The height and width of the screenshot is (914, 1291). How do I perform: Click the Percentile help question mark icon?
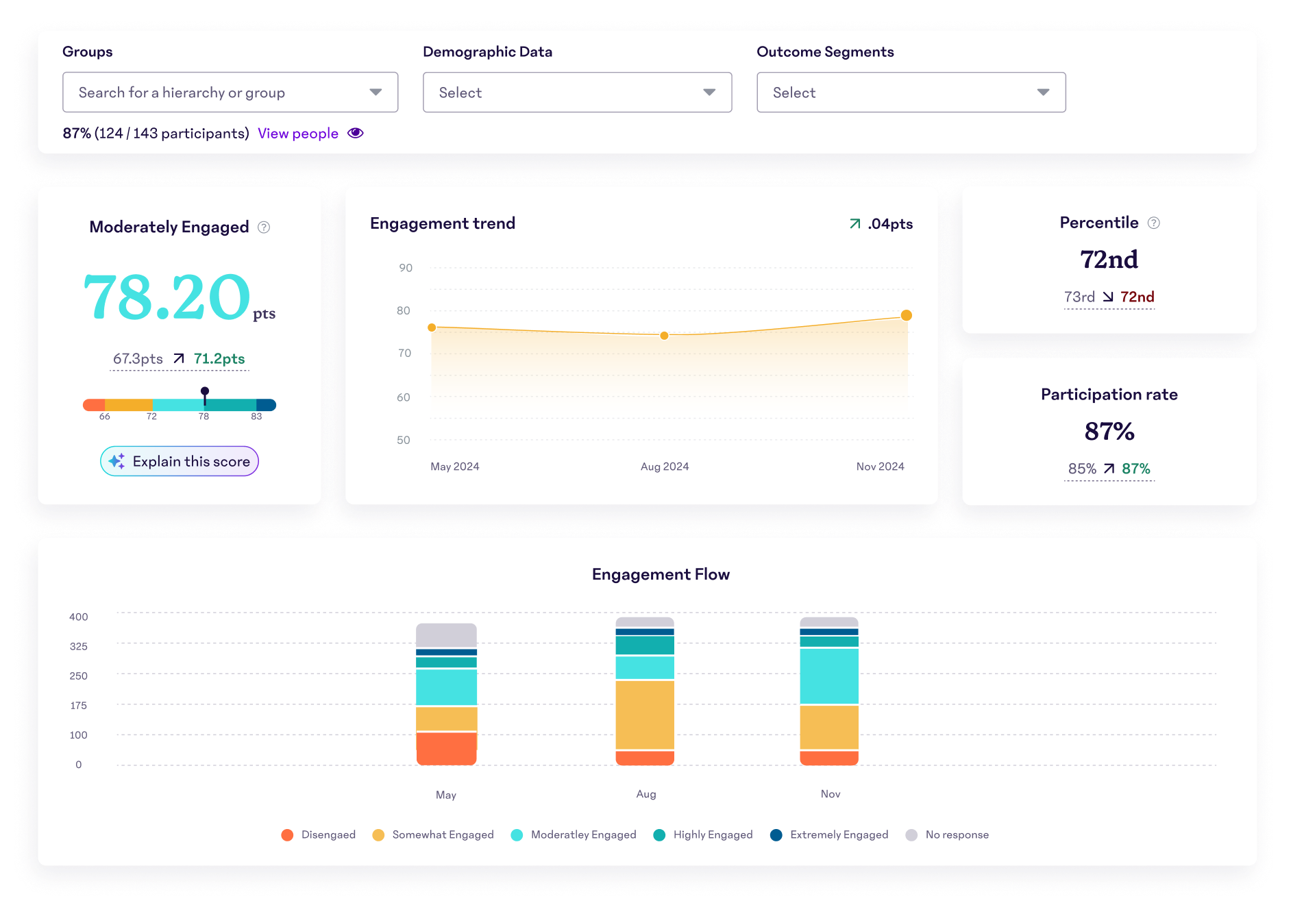(x=1153, y=223)
